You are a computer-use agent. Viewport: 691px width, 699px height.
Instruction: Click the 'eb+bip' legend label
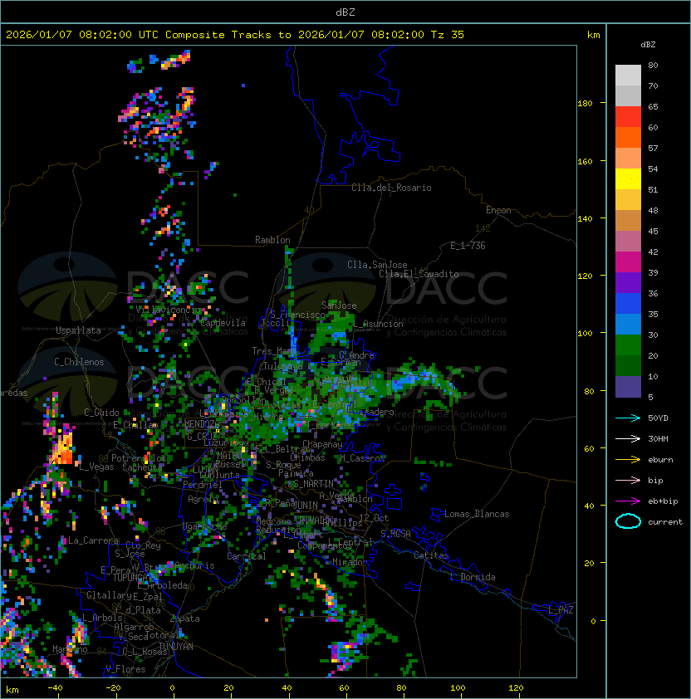point(663,501)
